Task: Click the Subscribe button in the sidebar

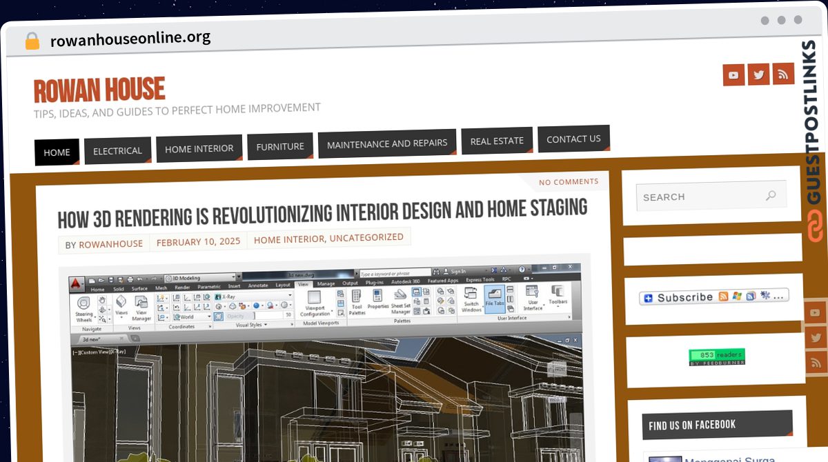Action: [x=713, y=297]
